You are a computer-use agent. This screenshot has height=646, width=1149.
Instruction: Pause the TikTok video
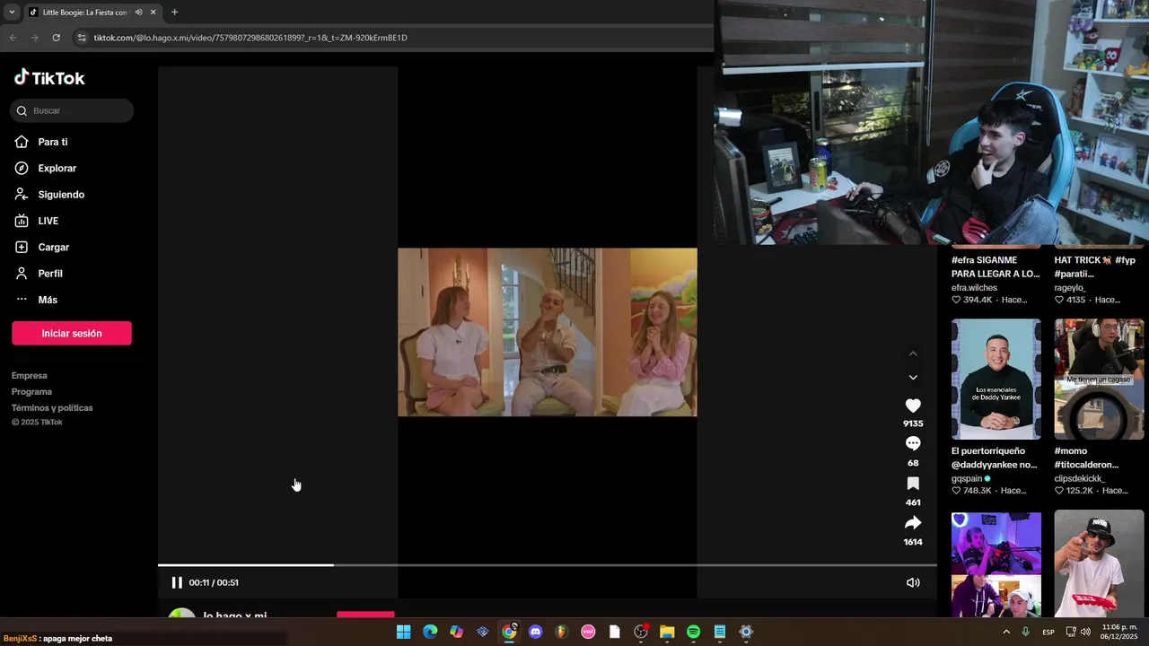pyautogui.click(x=177, y=582)
